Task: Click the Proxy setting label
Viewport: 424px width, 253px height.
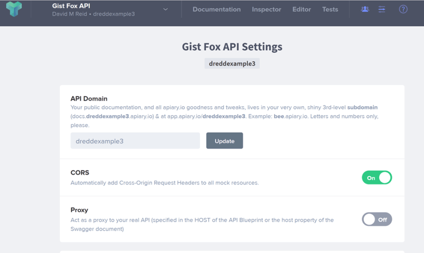Action: click(x=79, y=210)
